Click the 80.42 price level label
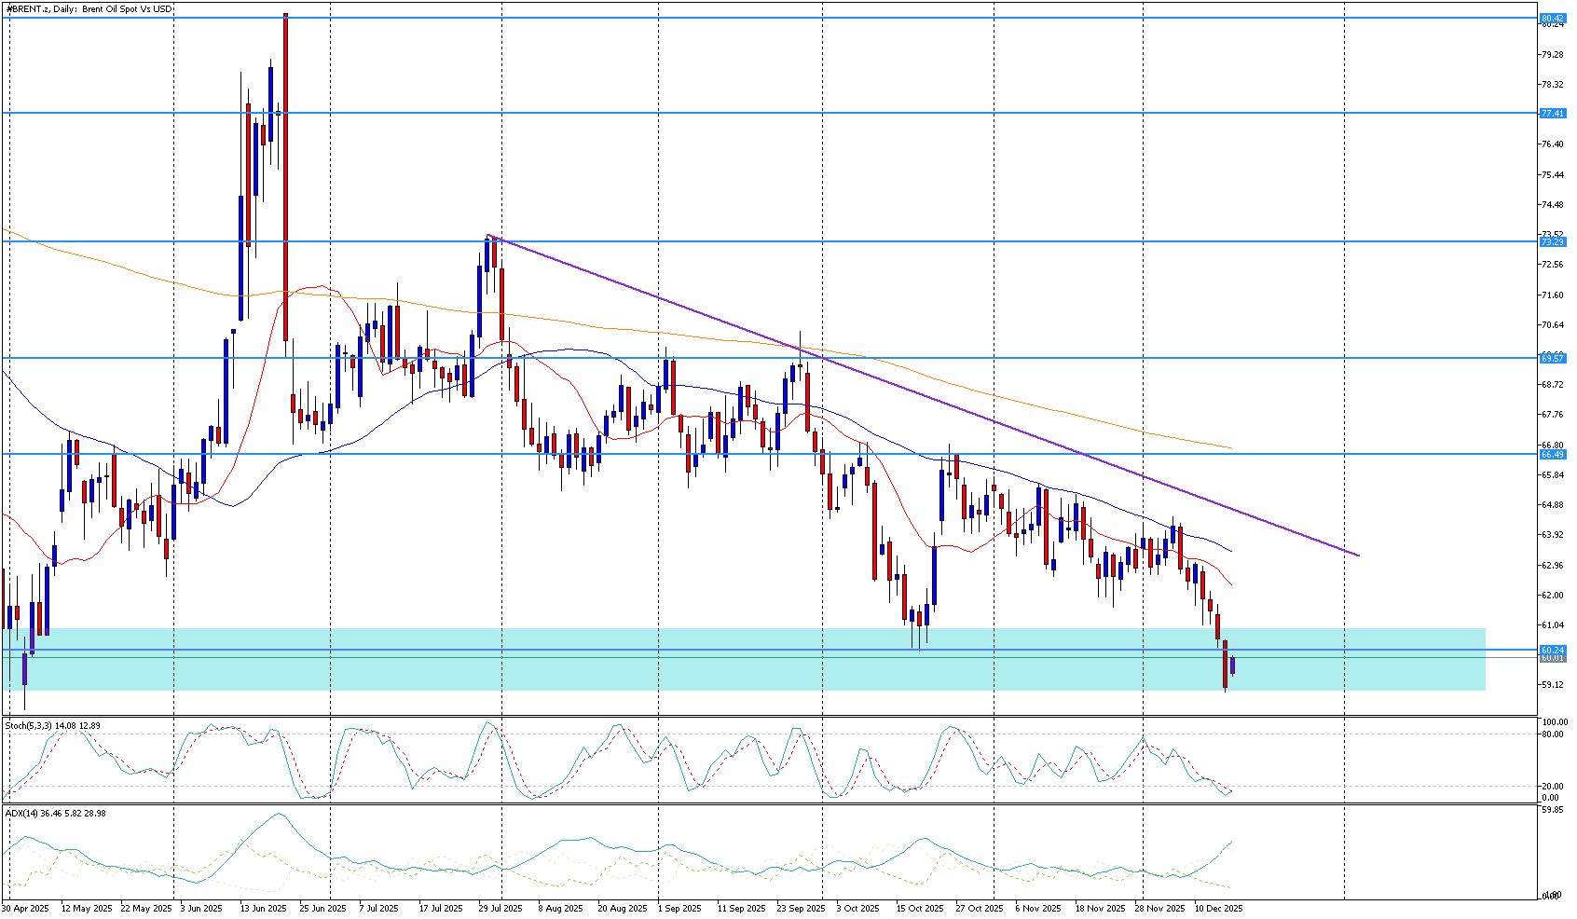 pyautogui.click(x=1552, y=18)
